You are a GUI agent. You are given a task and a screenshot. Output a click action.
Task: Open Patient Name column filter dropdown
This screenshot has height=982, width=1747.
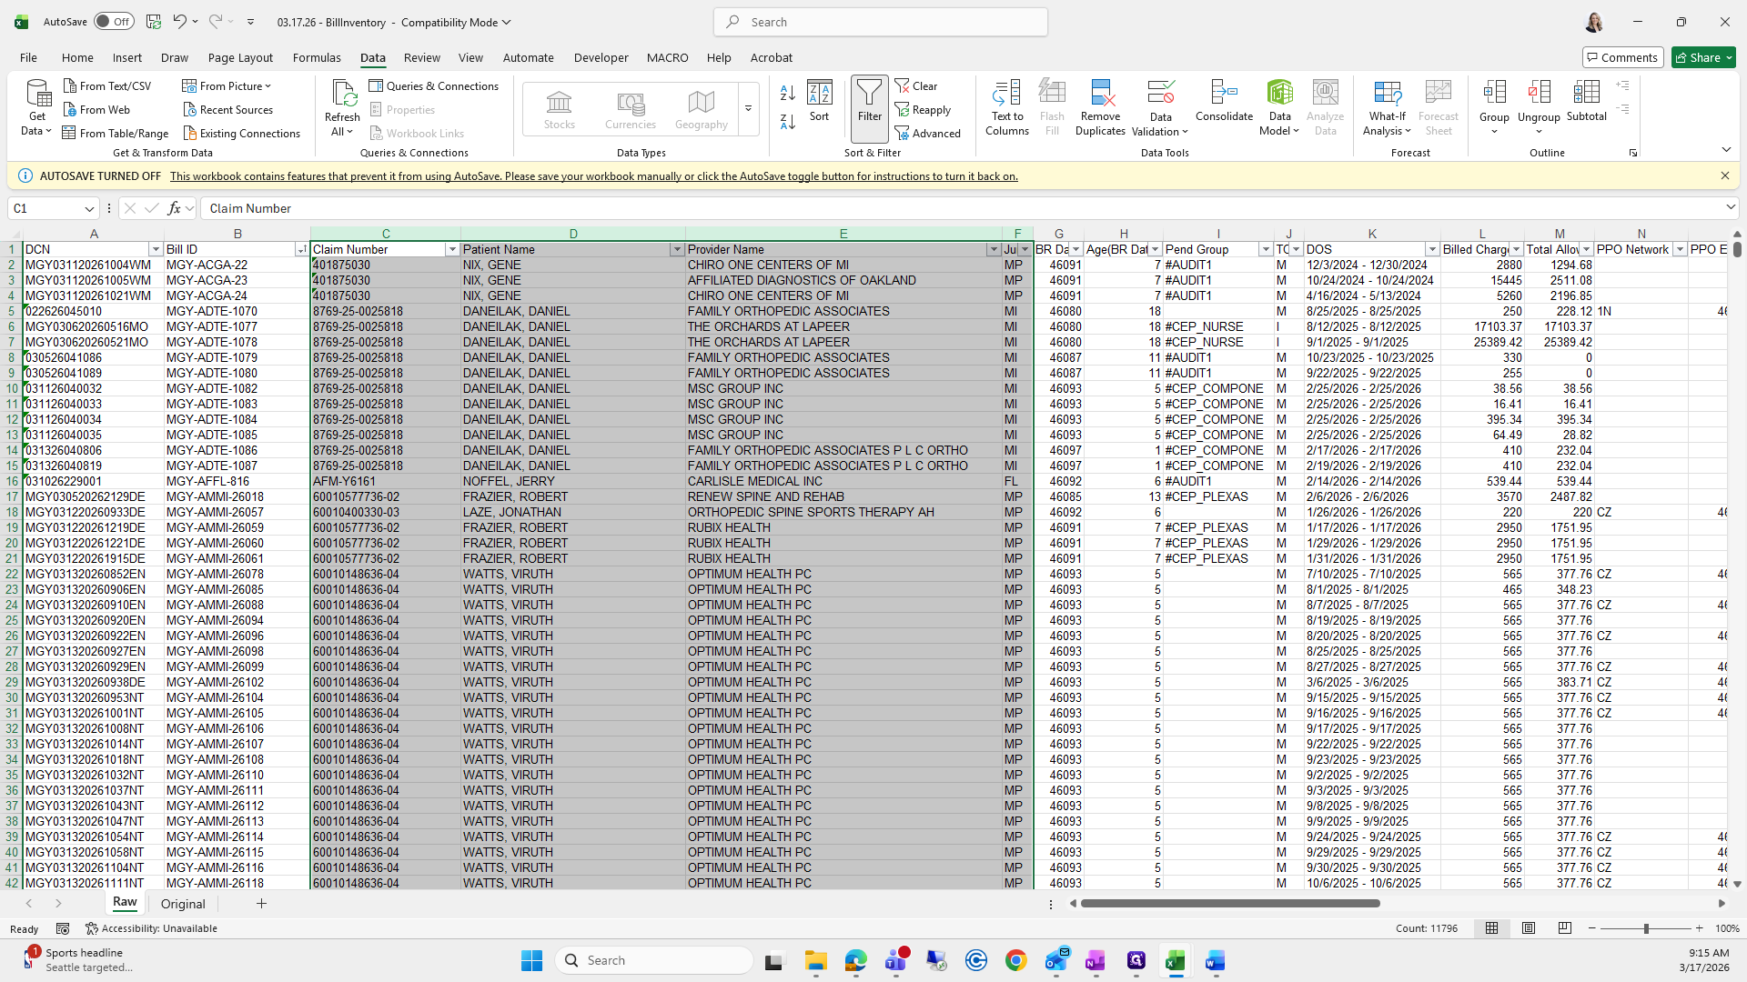[x=676, y=249]
